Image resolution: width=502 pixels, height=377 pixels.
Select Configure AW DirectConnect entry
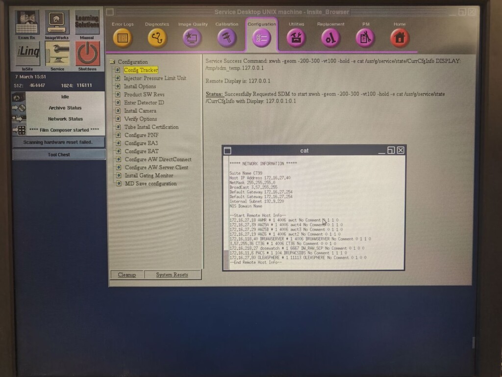[x=157, y=160]
